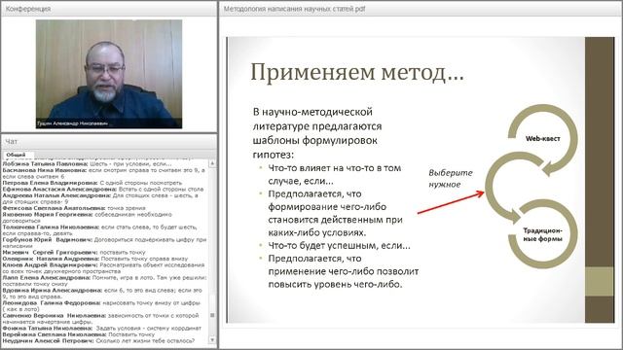Click chat message from Леонидова Галина Федоровна
The width and height of the screenshot is (623, 350).
[101, 306]
